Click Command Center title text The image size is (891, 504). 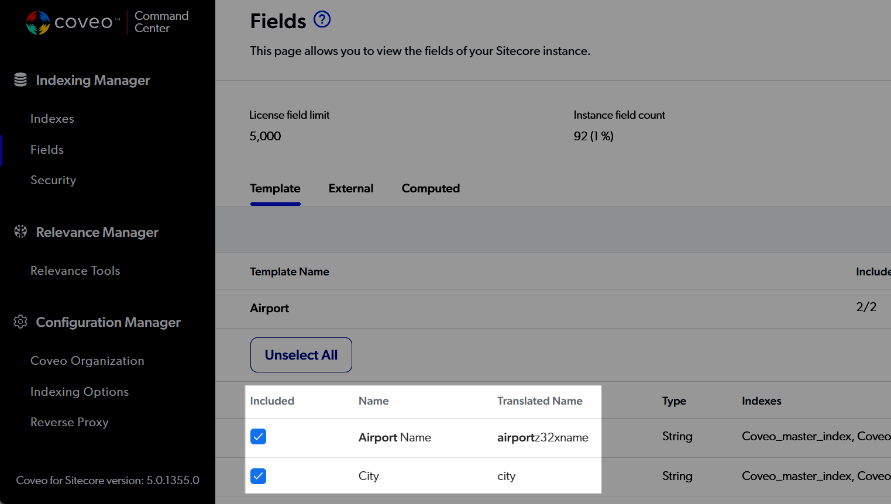(x=161, y=22)
